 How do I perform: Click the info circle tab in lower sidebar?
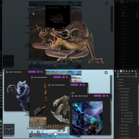pos(132,71)
